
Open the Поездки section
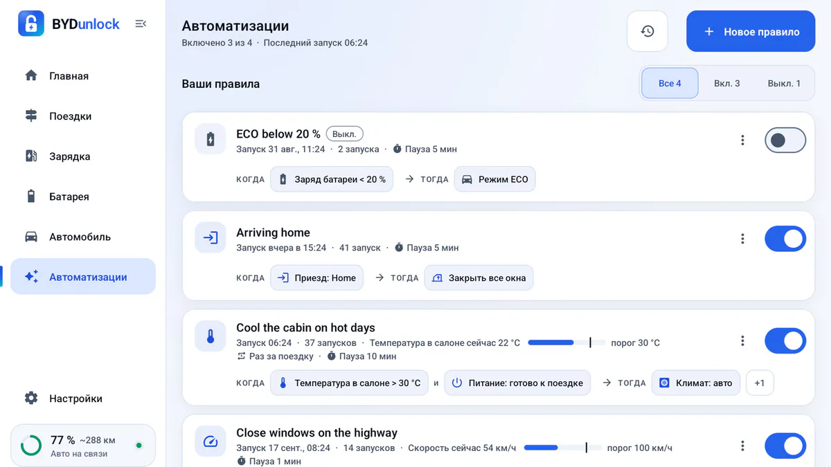[83, 116]
